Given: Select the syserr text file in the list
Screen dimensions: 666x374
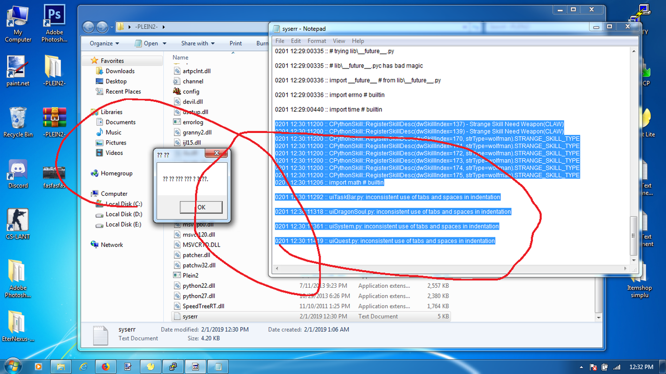Looking at the screenshot, I should pyautogui.click(x=190, y=316).
